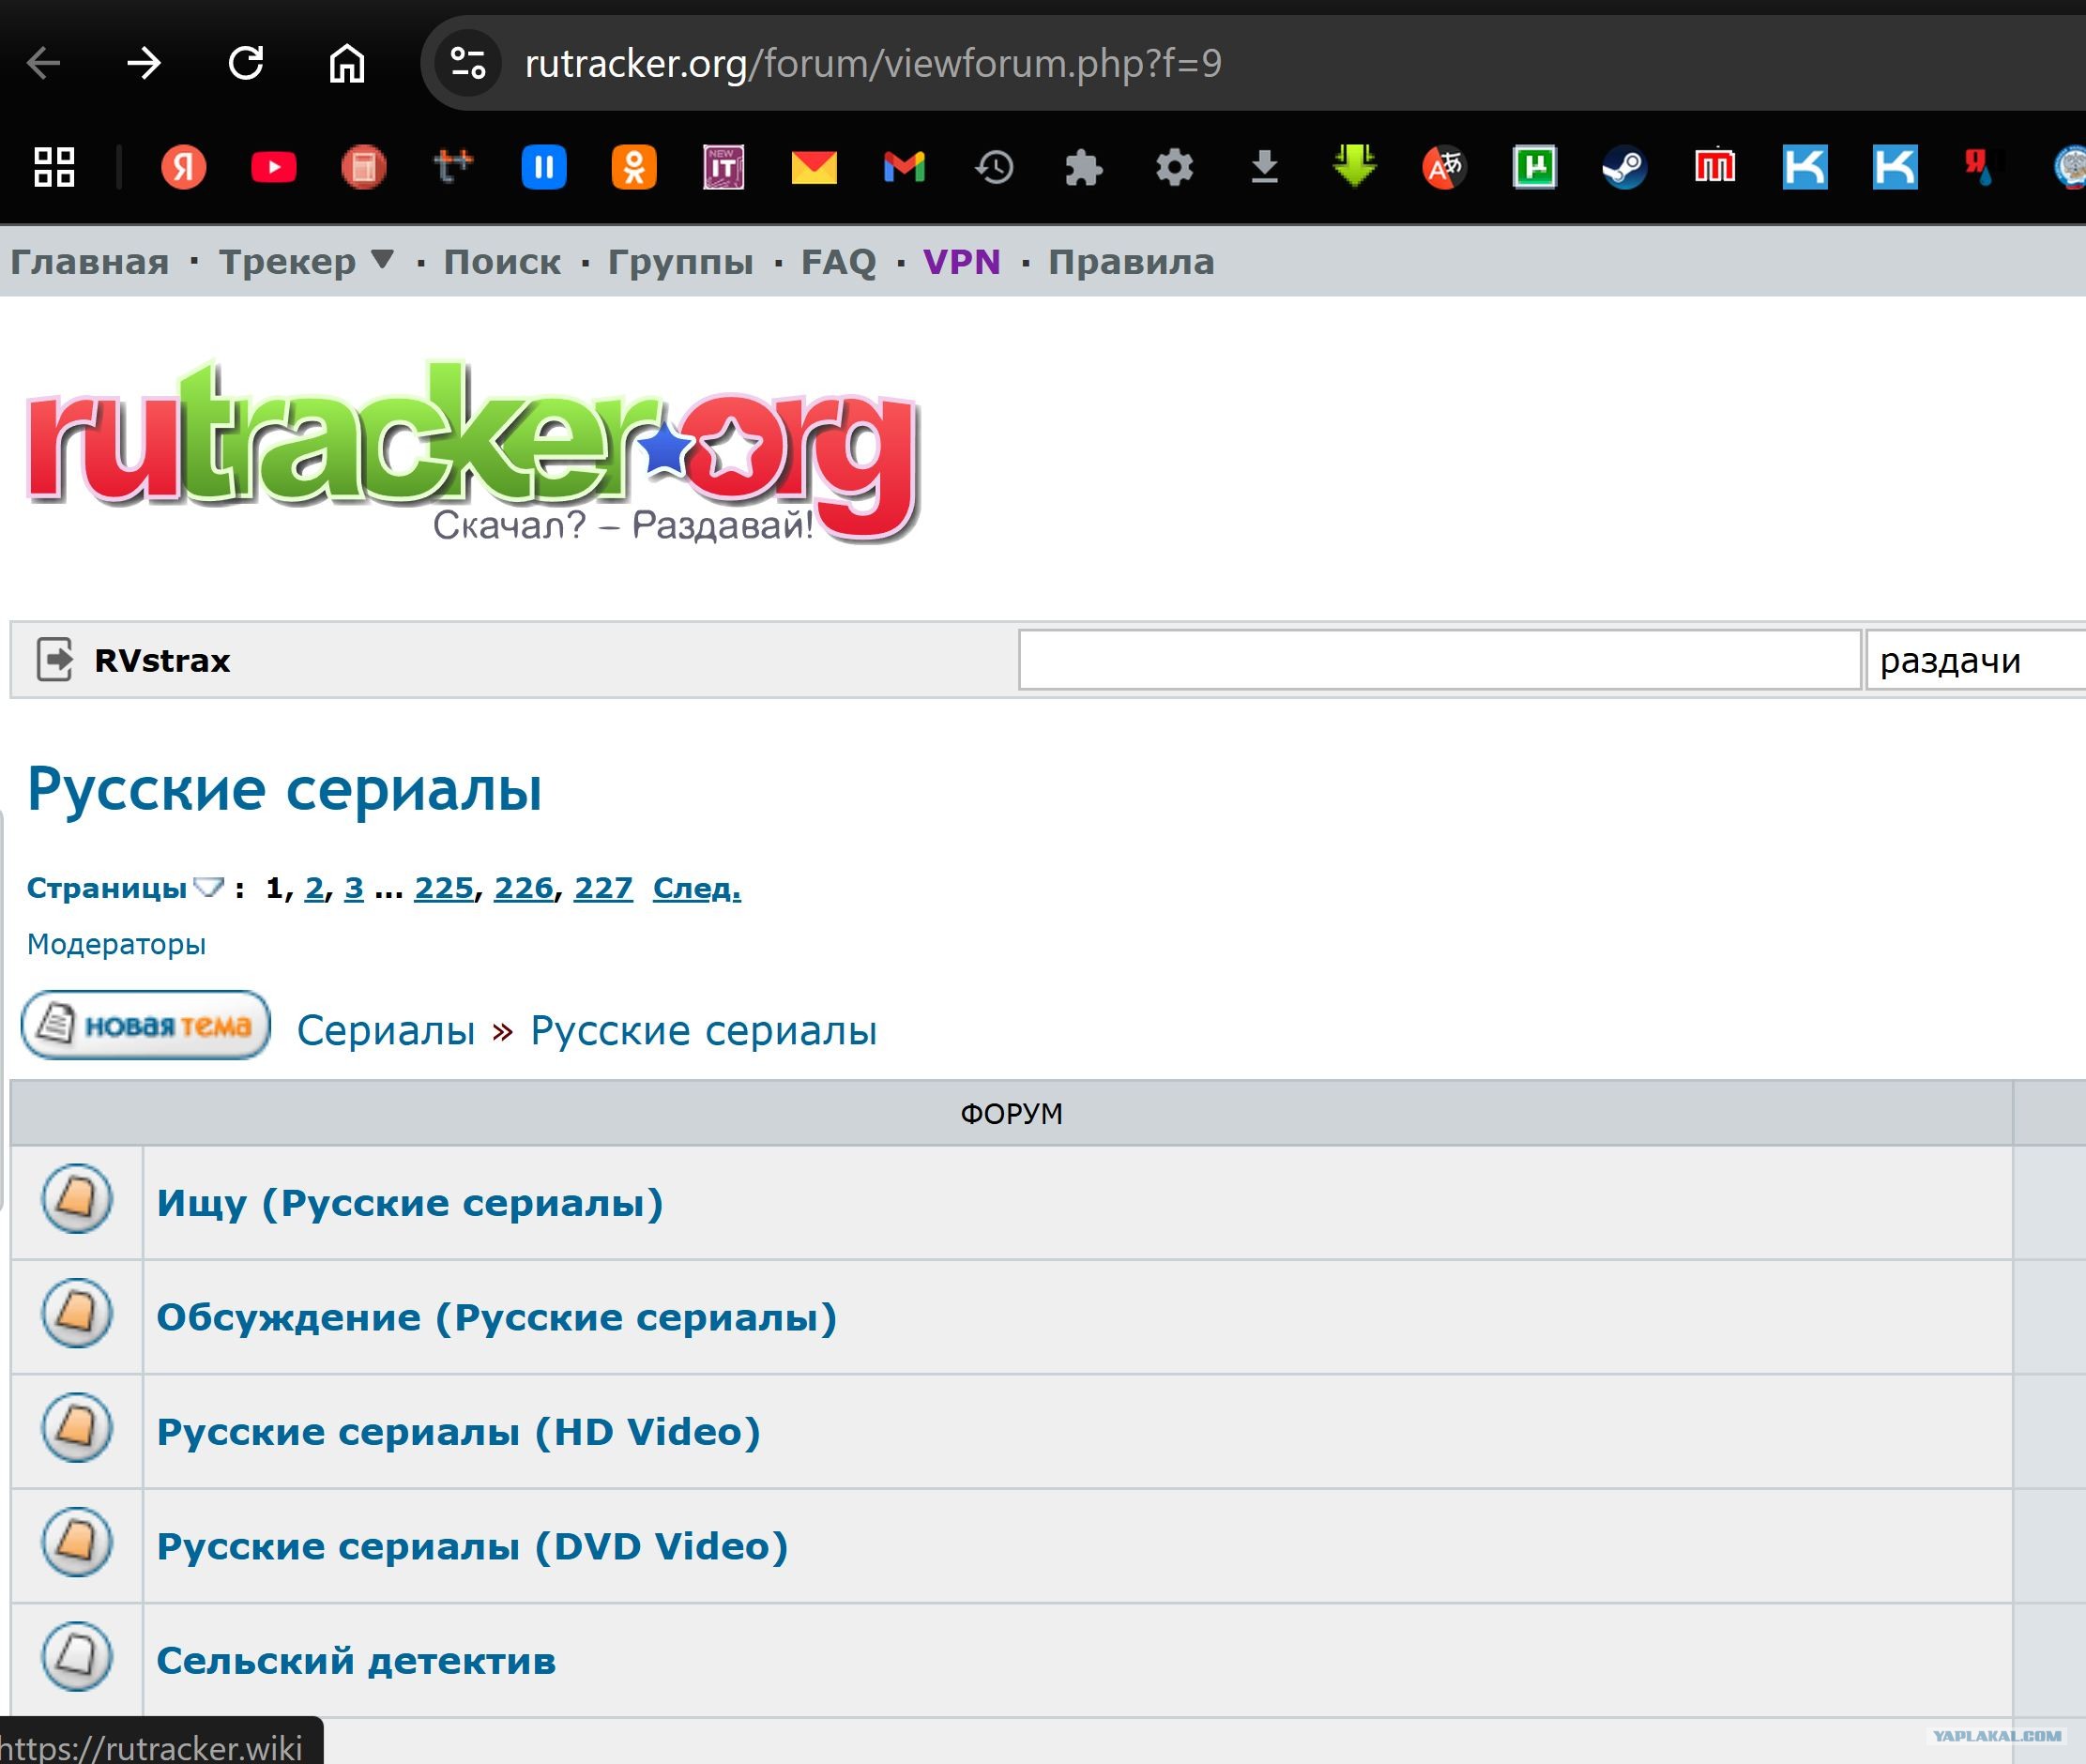Click the logout icon beside RVstrax
This screenshot has height=1764, width=2086.
(54, 659)
